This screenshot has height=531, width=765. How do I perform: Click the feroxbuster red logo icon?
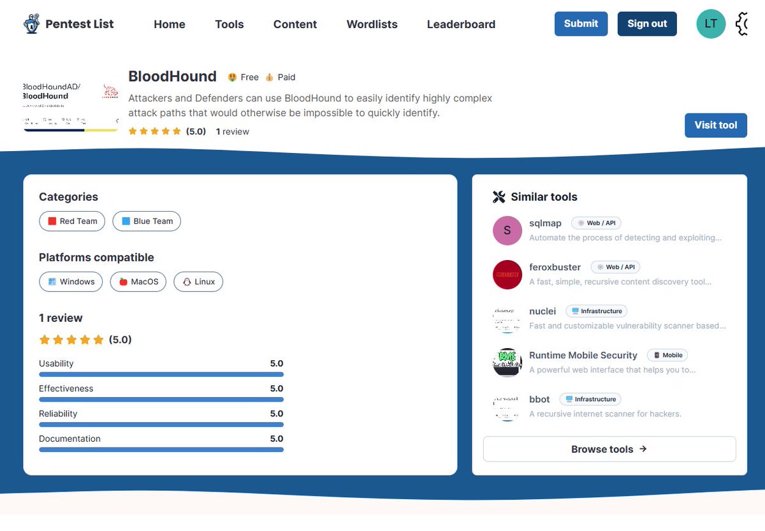(507, 275)
